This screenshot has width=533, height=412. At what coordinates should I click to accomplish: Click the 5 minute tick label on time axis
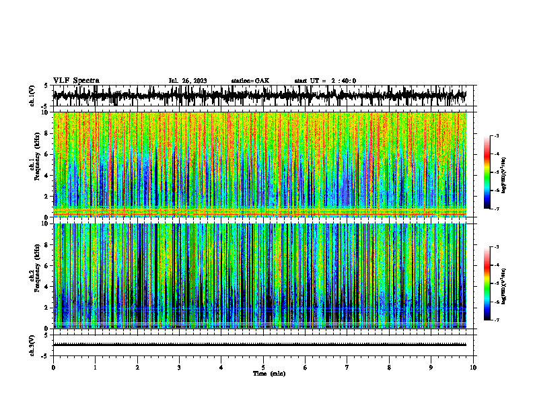pyautogui.click(x=263, y=368)
